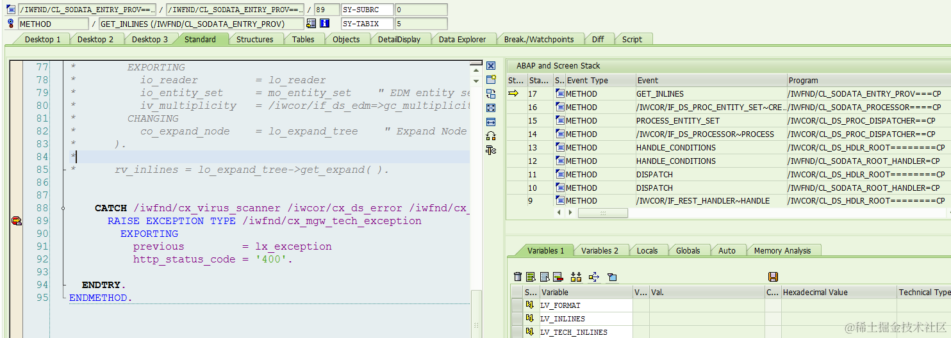This screenshot has width=951, height=338.
Task: Click the third list icon in Variables toolbar
Action: pos(545,277)
